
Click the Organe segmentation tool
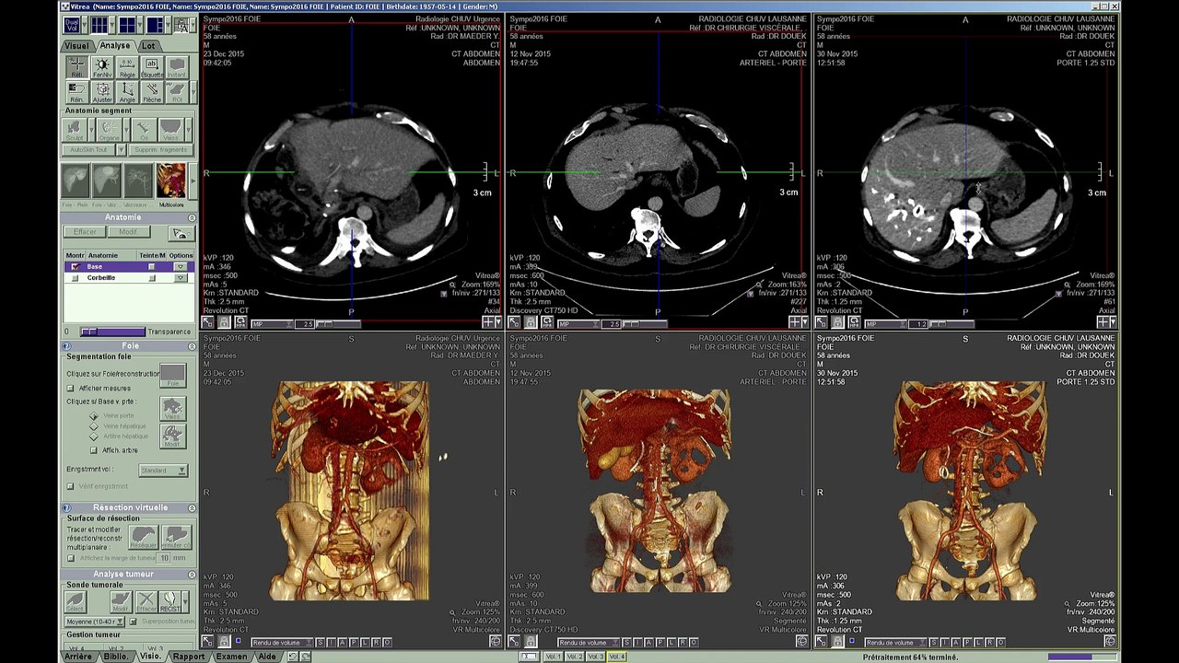click(x=109, y=129)
